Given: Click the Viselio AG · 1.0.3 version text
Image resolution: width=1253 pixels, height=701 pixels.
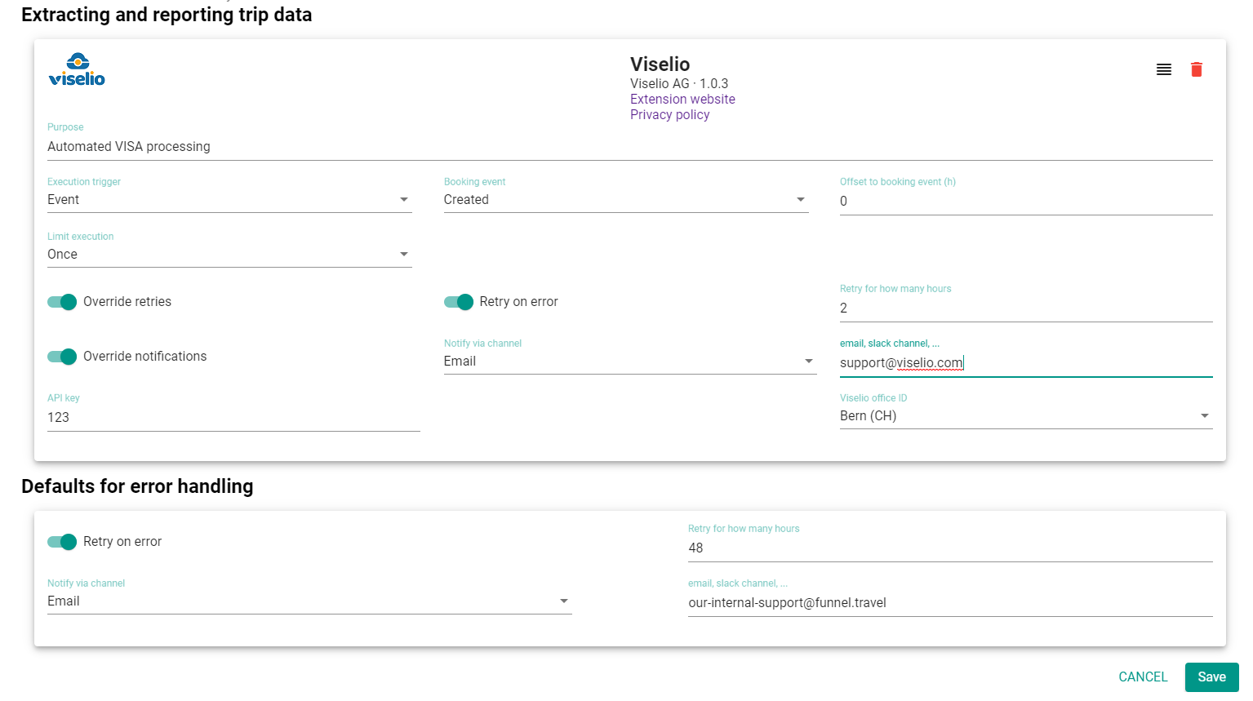Looking at the screenshot, I should point(679,84).
